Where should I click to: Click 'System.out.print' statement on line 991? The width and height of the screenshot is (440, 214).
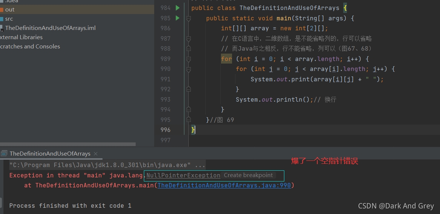point(317,79)
